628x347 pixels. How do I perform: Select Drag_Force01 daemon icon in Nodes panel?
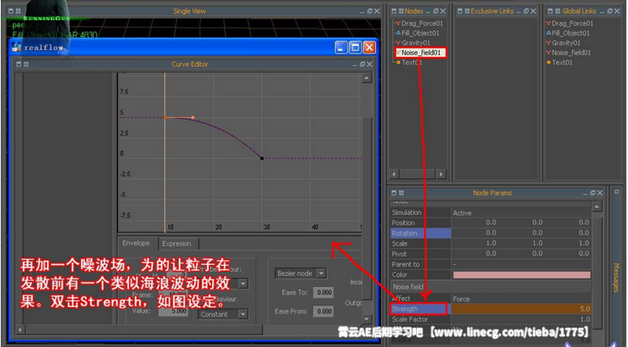[x=398, y=23]
